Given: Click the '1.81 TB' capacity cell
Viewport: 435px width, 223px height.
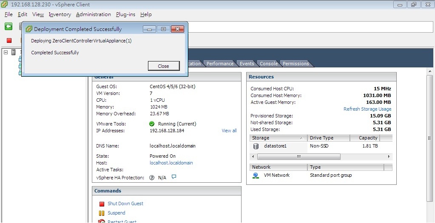Looking at the screenshot, I should coord(370,146).
